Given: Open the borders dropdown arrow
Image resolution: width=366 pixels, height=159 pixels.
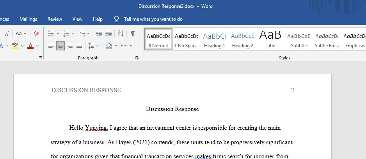Looking at the screenshot, I should [x=131, y=46].
